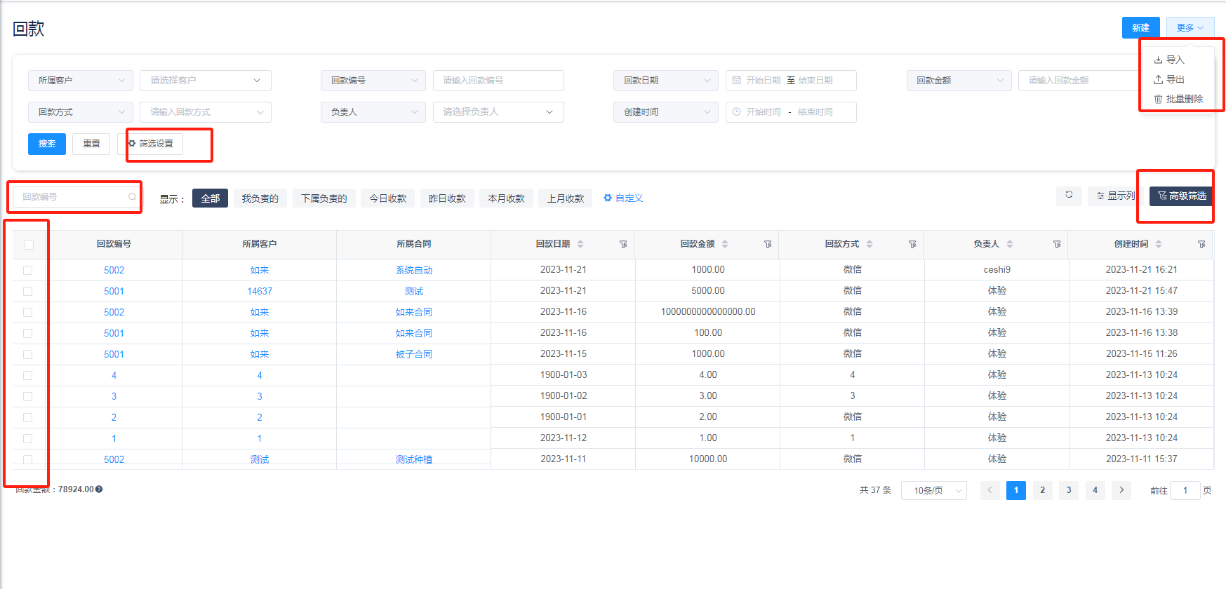Image resolution: width=1226 pixels, height=589 pixels.
Task: Click filter icon in 回款日期 column header
Action: [x=623, y=244]
